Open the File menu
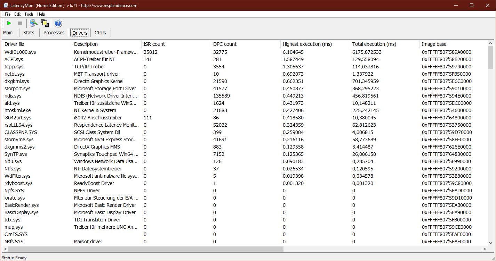The width and height of the screenshot is (496, 261). point(8,14)
